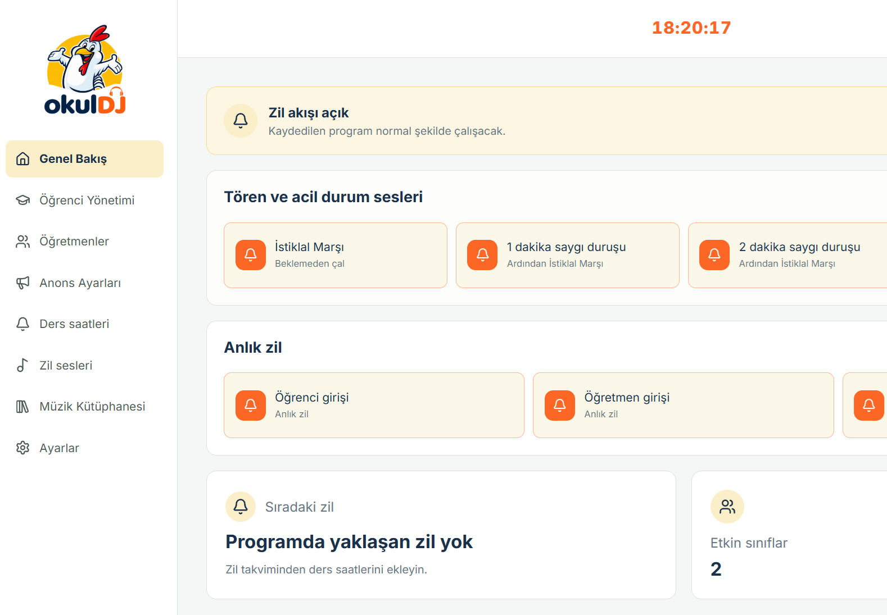Click the Programda yaklaşan zil yok text
887x615 pixels.
tap(349, 541)
